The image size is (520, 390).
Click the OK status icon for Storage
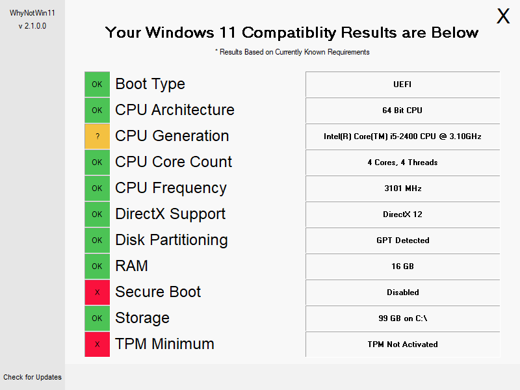tap(97, 318)
